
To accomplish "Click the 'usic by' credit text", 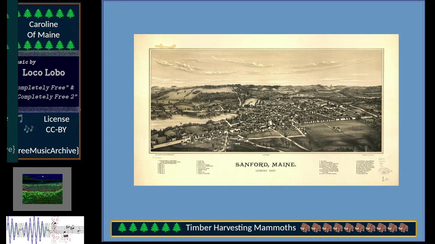I will pyautogui.click(x=27, y=62).
